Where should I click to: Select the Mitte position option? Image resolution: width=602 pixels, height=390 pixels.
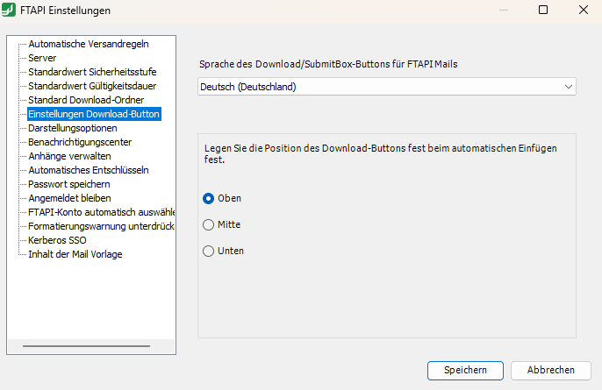[209, 224]
